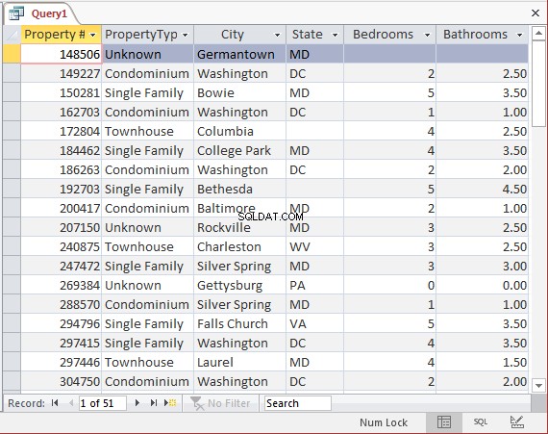The height and width of the screenshot is (434, 548).
Task: Expand the Bedrooms column dropdown arrow
Action: pos(427,35)
